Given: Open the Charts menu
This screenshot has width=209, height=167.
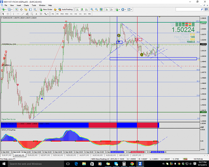Looking at the screenshot, I should coord(26,5).
